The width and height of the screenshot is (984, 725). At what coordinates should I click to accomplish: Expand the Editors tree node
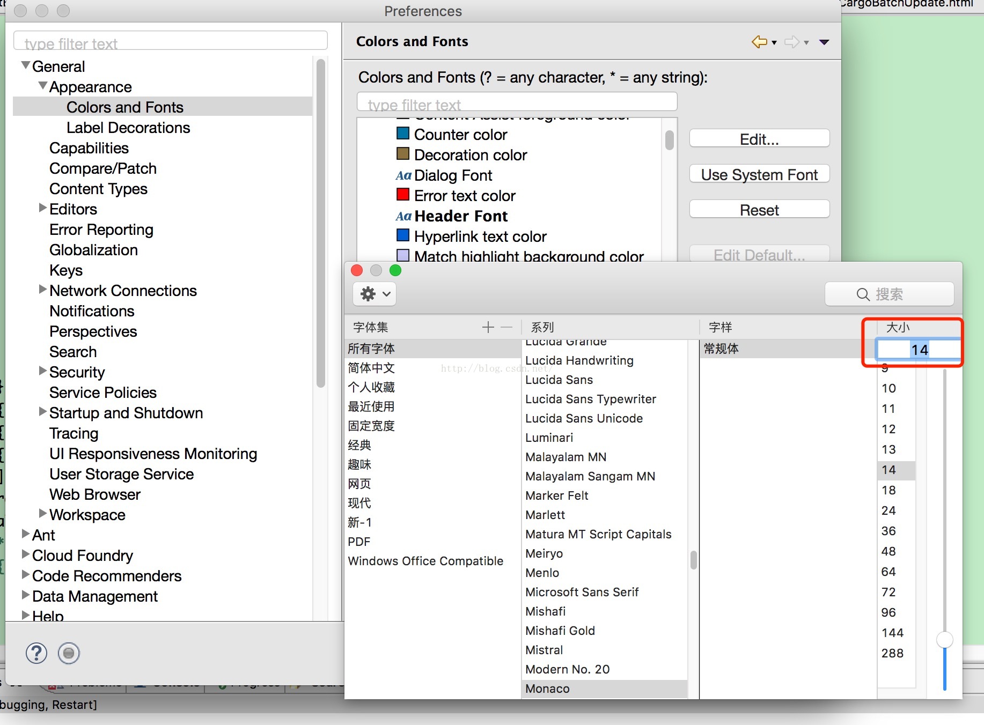43,208
